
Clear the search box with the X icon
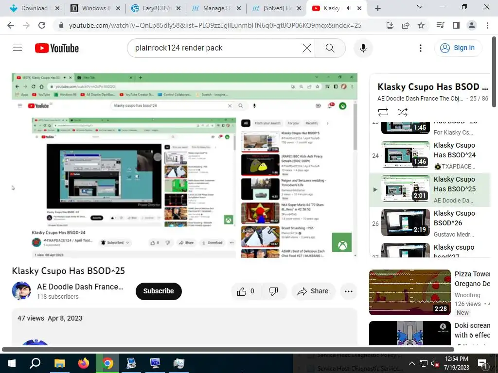click(306, 48)
